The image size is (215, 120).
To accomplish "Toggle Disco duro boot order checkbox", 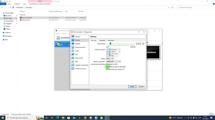I will (x=107, y=54).
